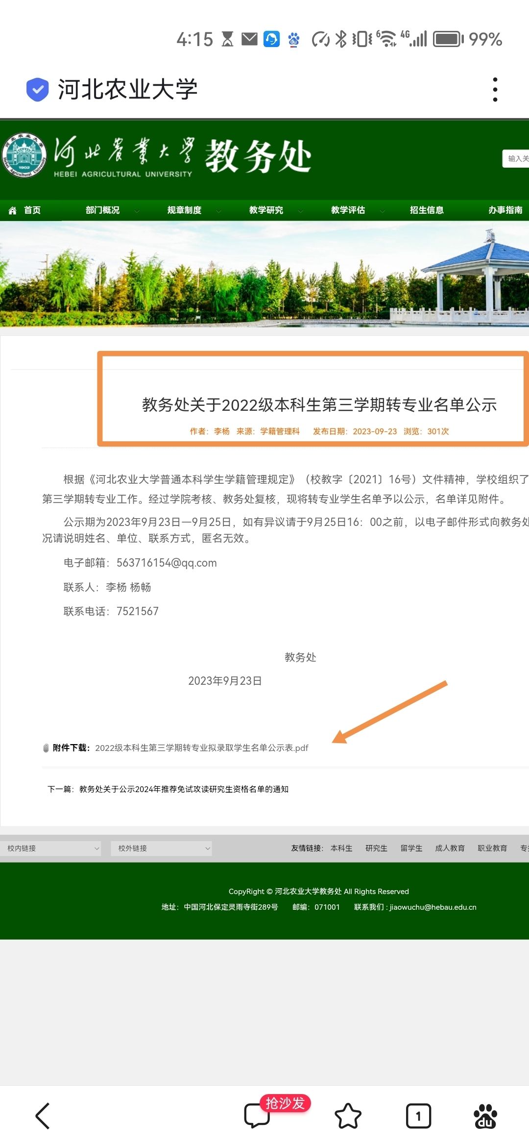
Task: Tap the signature date 2023年9月23日
Action: (225, 681)
